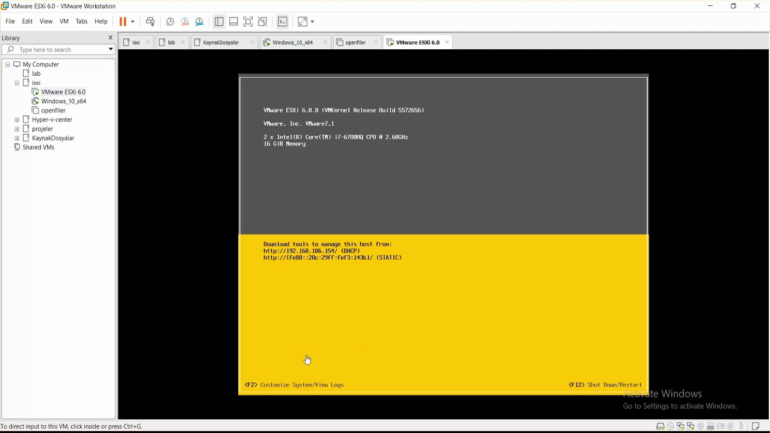This screenshot has width=770, height=433.
Task: Click the Bluetooth device status icon
Action: tap(731, 426)
